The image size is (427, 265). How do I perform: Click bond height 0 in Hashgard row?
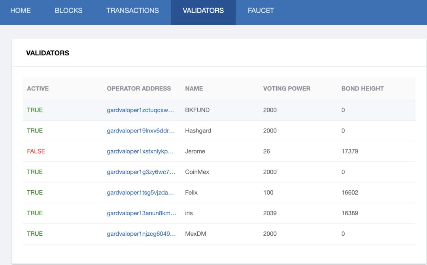pos(343,131)
